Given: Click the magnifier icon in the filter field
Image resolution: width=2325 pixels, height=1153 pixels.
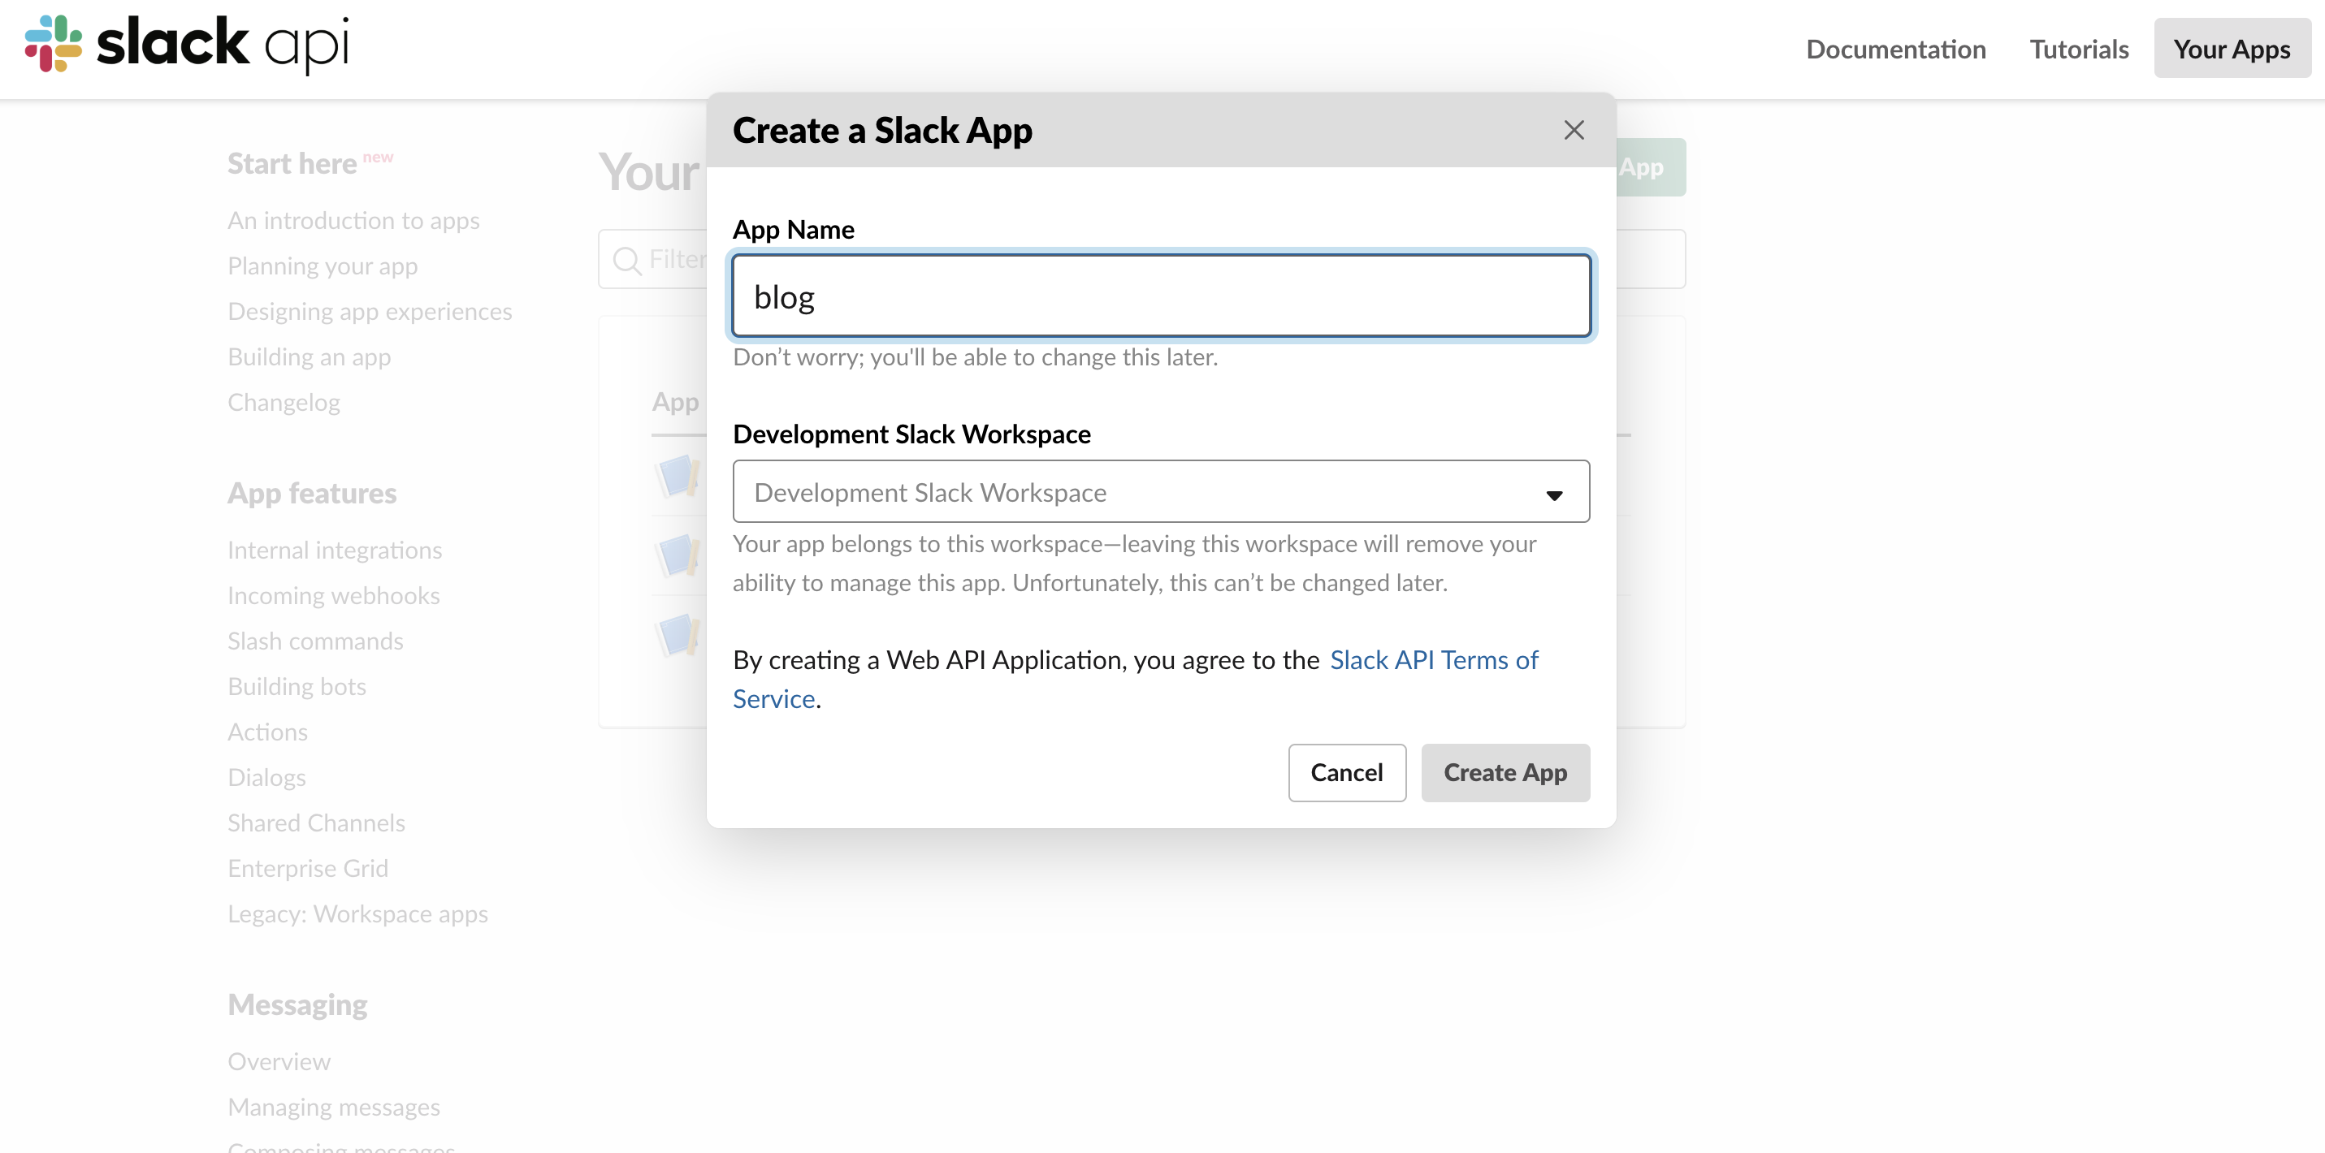Looking at the screenshot, I should click(626, 261).
